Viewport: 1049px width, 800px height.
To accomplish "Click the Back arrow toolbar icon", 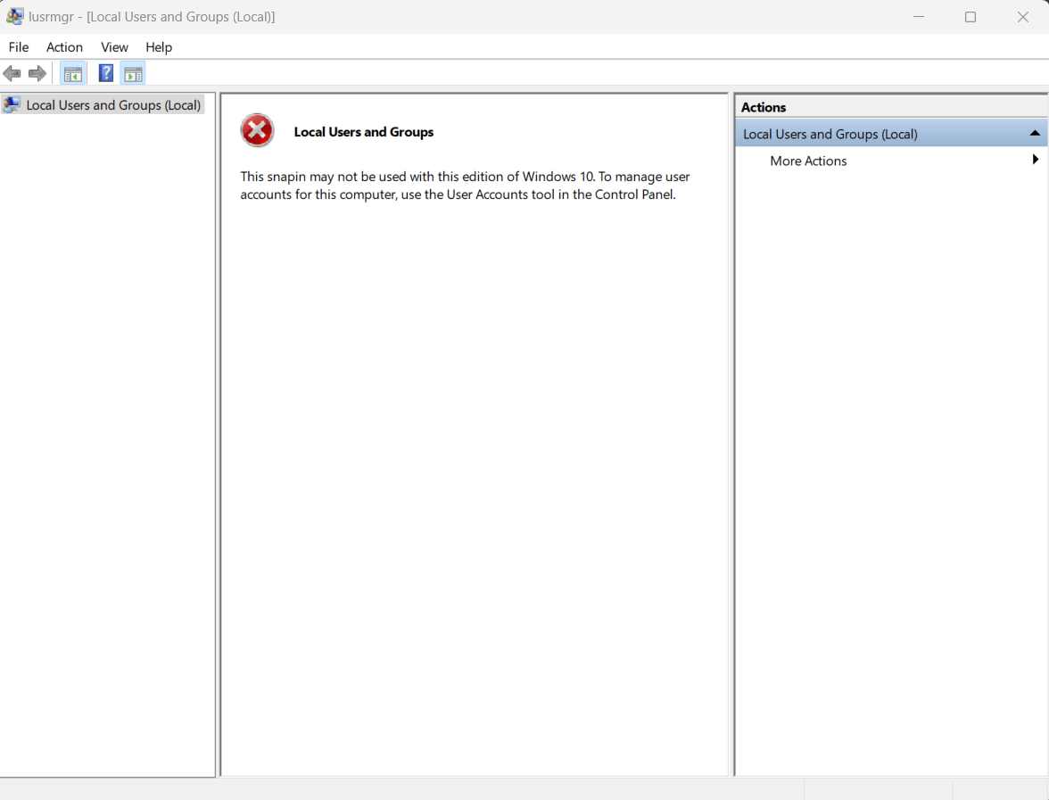I will [x=12, y=73].
